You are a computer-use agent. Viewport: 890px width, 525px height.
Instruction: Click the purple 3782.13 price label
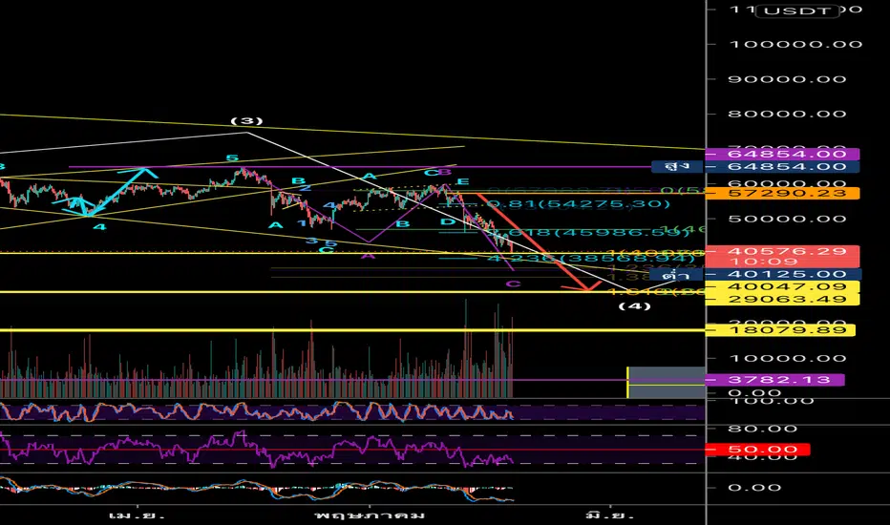(774, 380)
